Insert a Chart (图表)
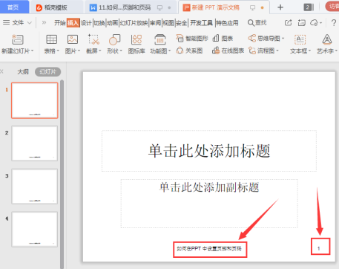Image resolution: width=339 pixels, height=269 pixels. click(x=223, y=39)
